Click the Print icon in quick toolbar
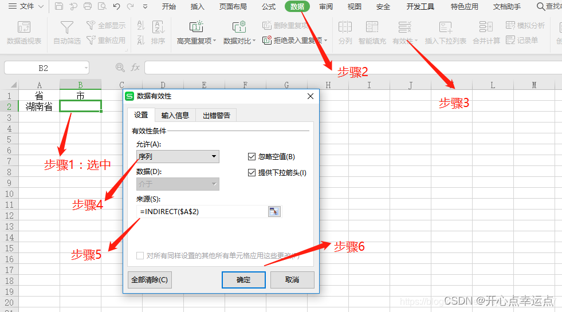Screen dimensions: 562x312 click(88, 6)
